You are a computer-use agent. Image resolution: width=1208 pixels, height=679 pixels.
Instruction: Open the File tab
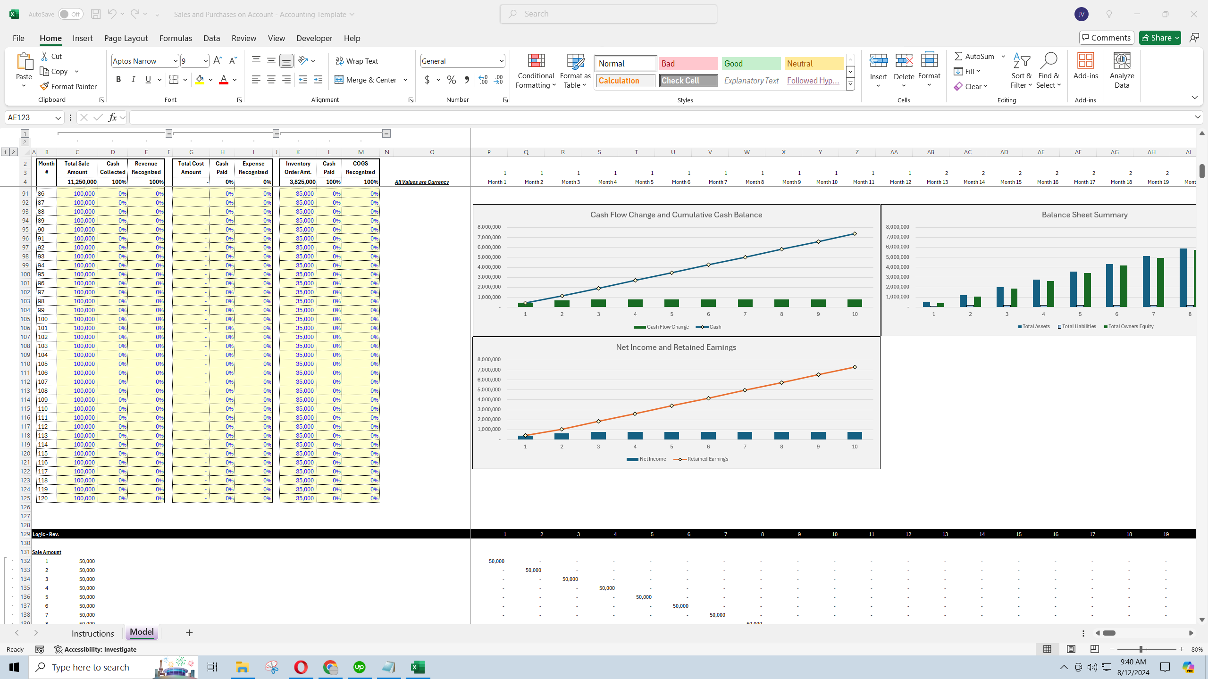[x=18, y=38]
